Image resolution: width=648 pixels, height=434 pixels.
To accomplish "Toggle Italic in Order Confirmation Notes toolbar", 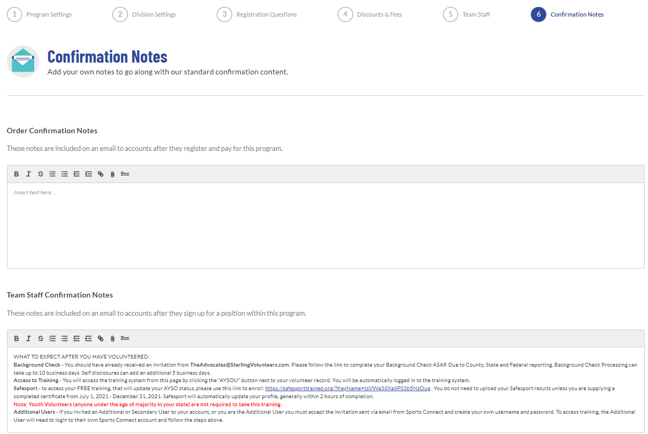I will pyautogui.click(x=28, y=174).
